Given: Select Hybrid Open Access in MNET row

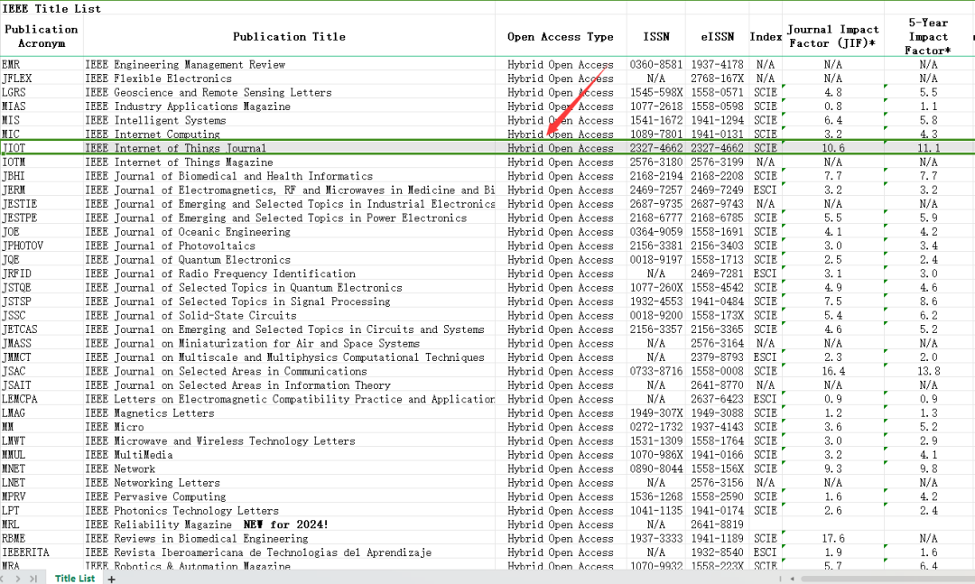Looking at the screenshot, I should 561,468.
